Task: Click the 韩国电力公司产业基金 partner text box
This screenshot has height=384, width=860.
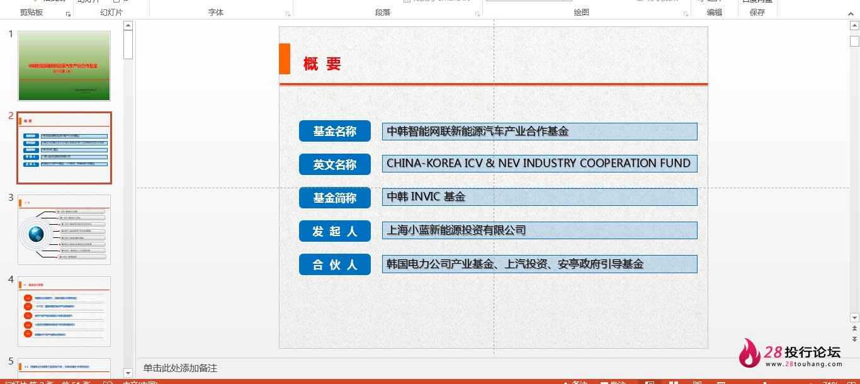Action: coord(540,264)
